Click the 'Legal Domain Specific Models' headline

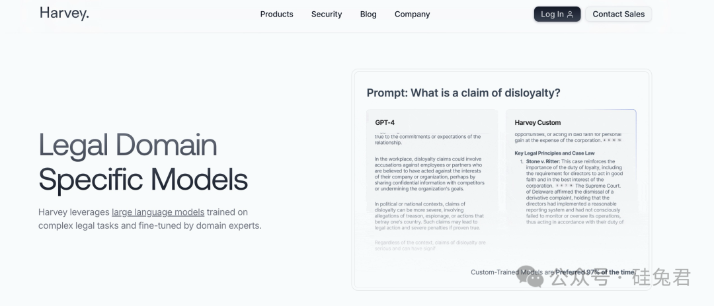click(143, 162)
